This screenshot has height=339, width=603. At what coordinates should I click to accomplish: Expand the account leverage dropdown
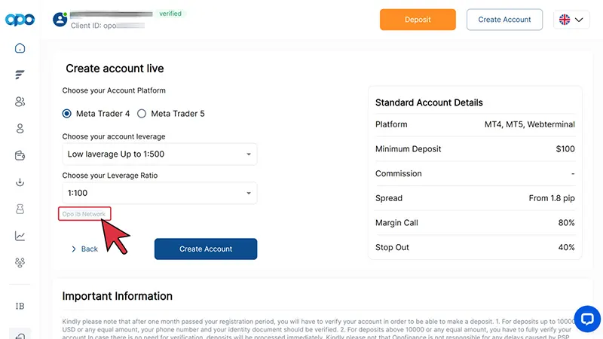pyautogui.click(x=159, y=154)
